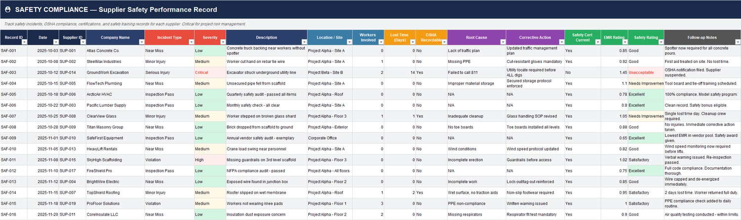This screenshot has width=741, height=220.
Task: Open the Description column filter dropdown
Action: [x=304, y=42]
